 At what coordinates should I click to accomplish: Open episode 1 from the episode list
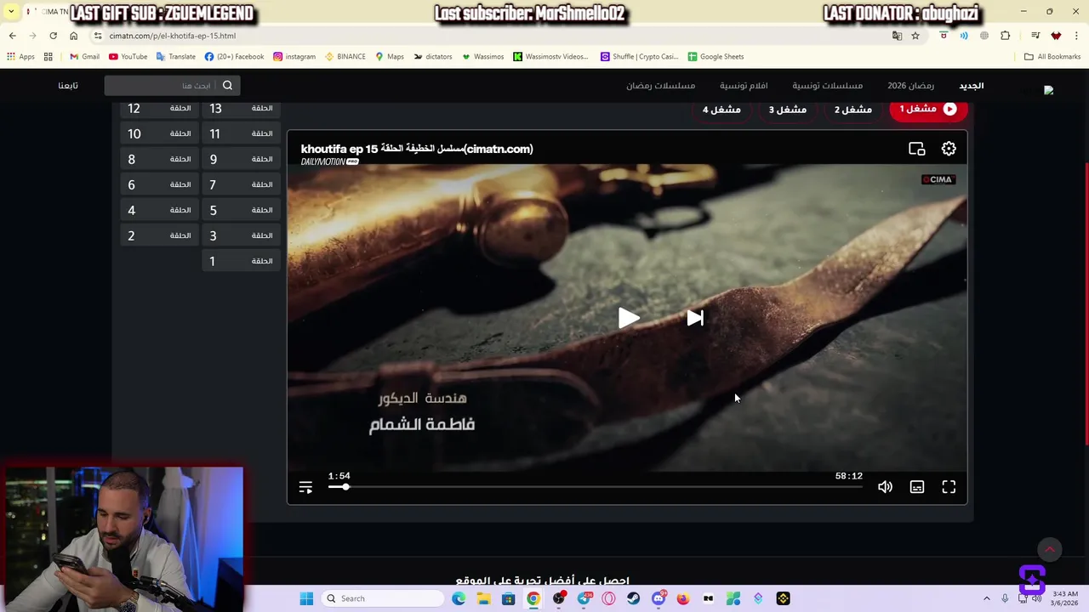point(241,261)
